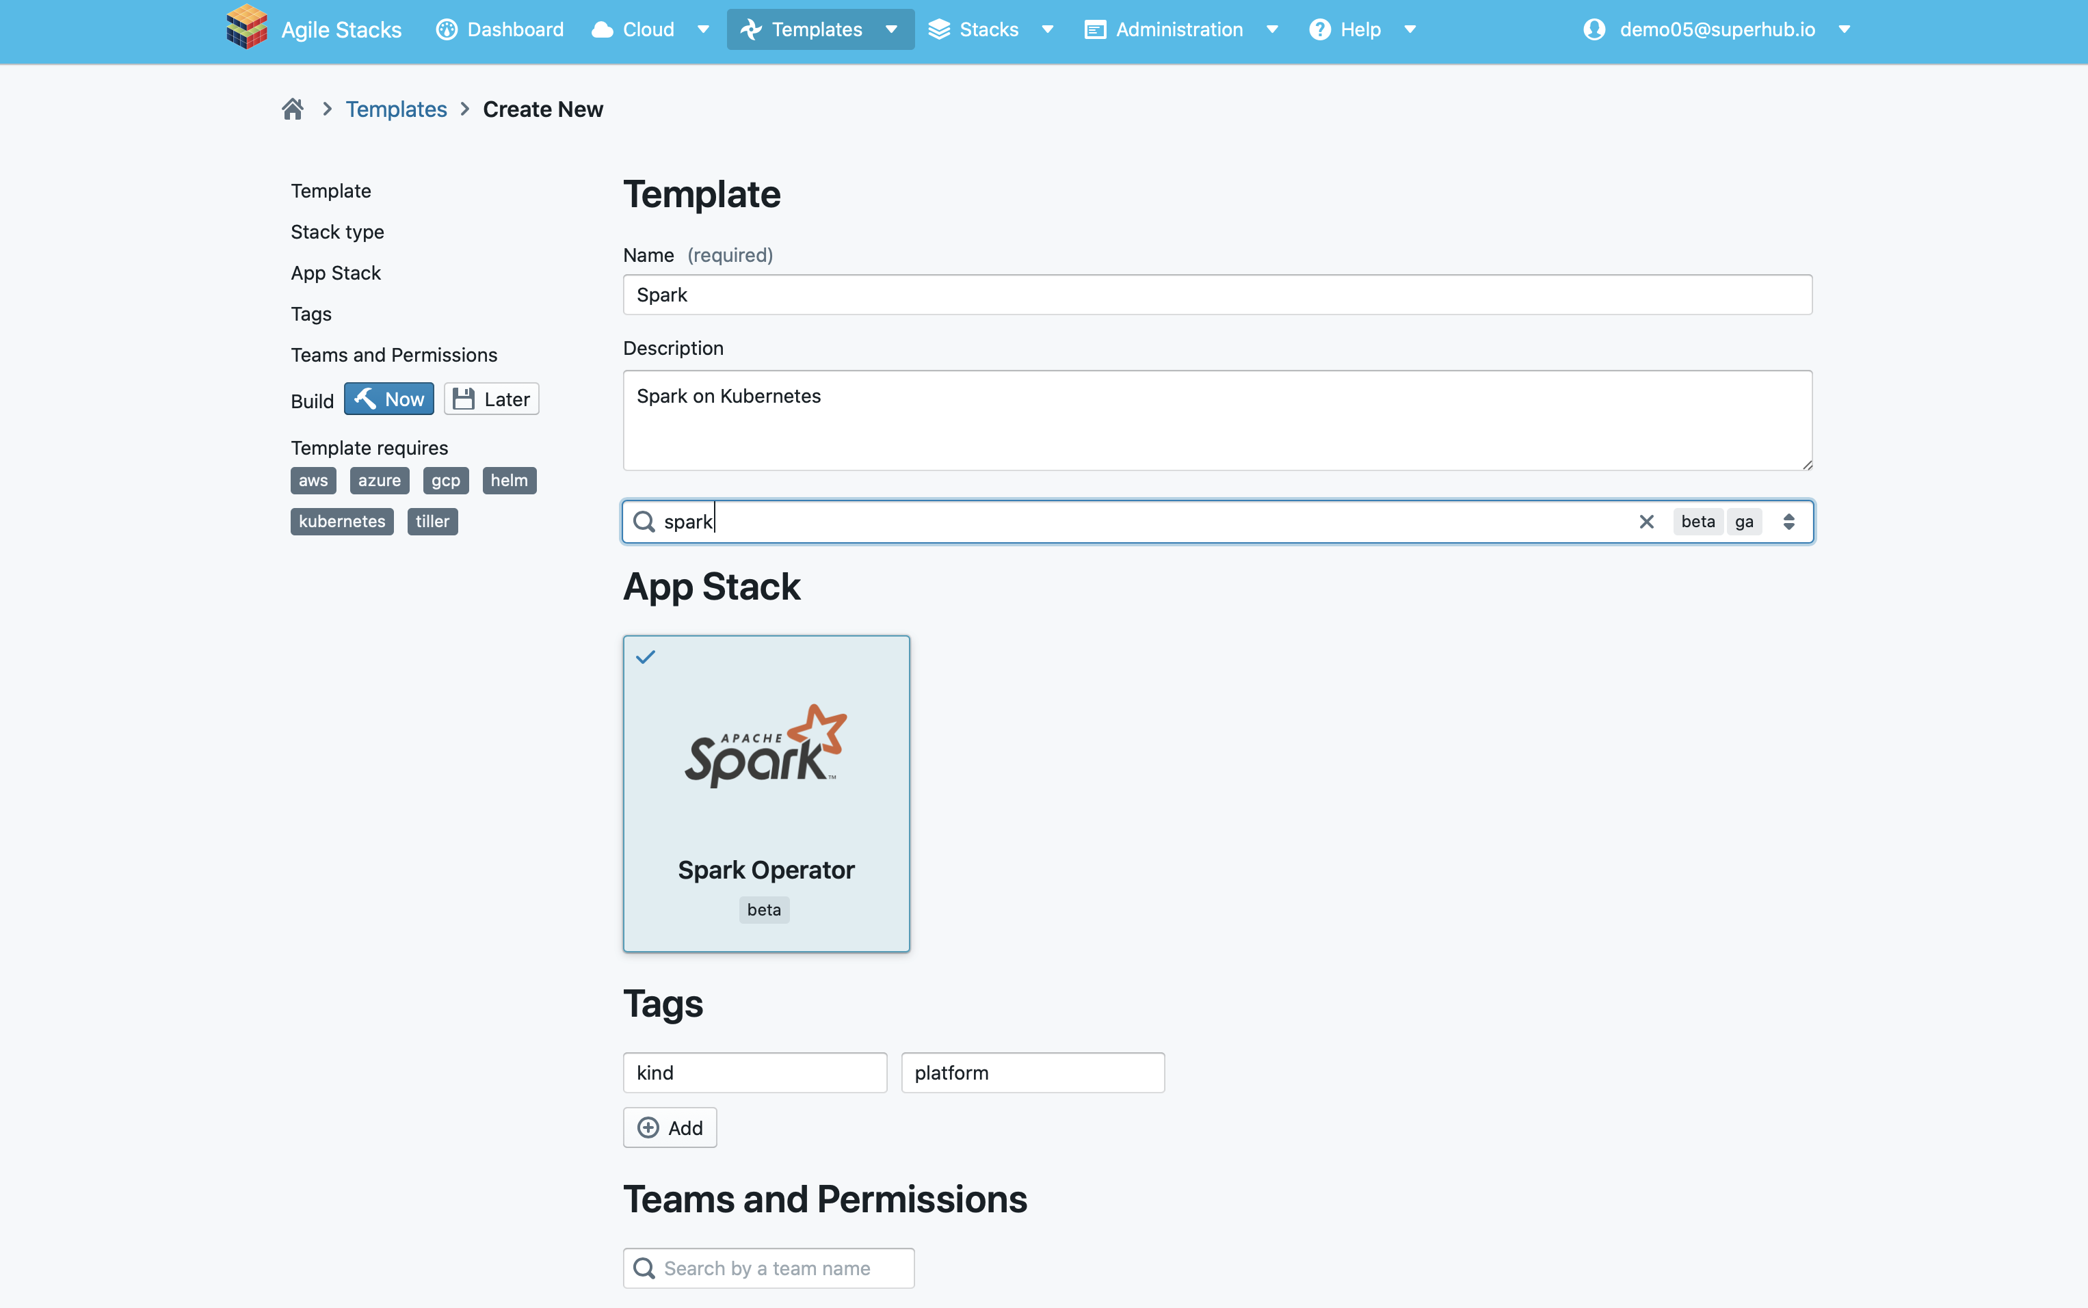Click Search by a team name field
The image size is (2088, 1308).
[769, 1268]
